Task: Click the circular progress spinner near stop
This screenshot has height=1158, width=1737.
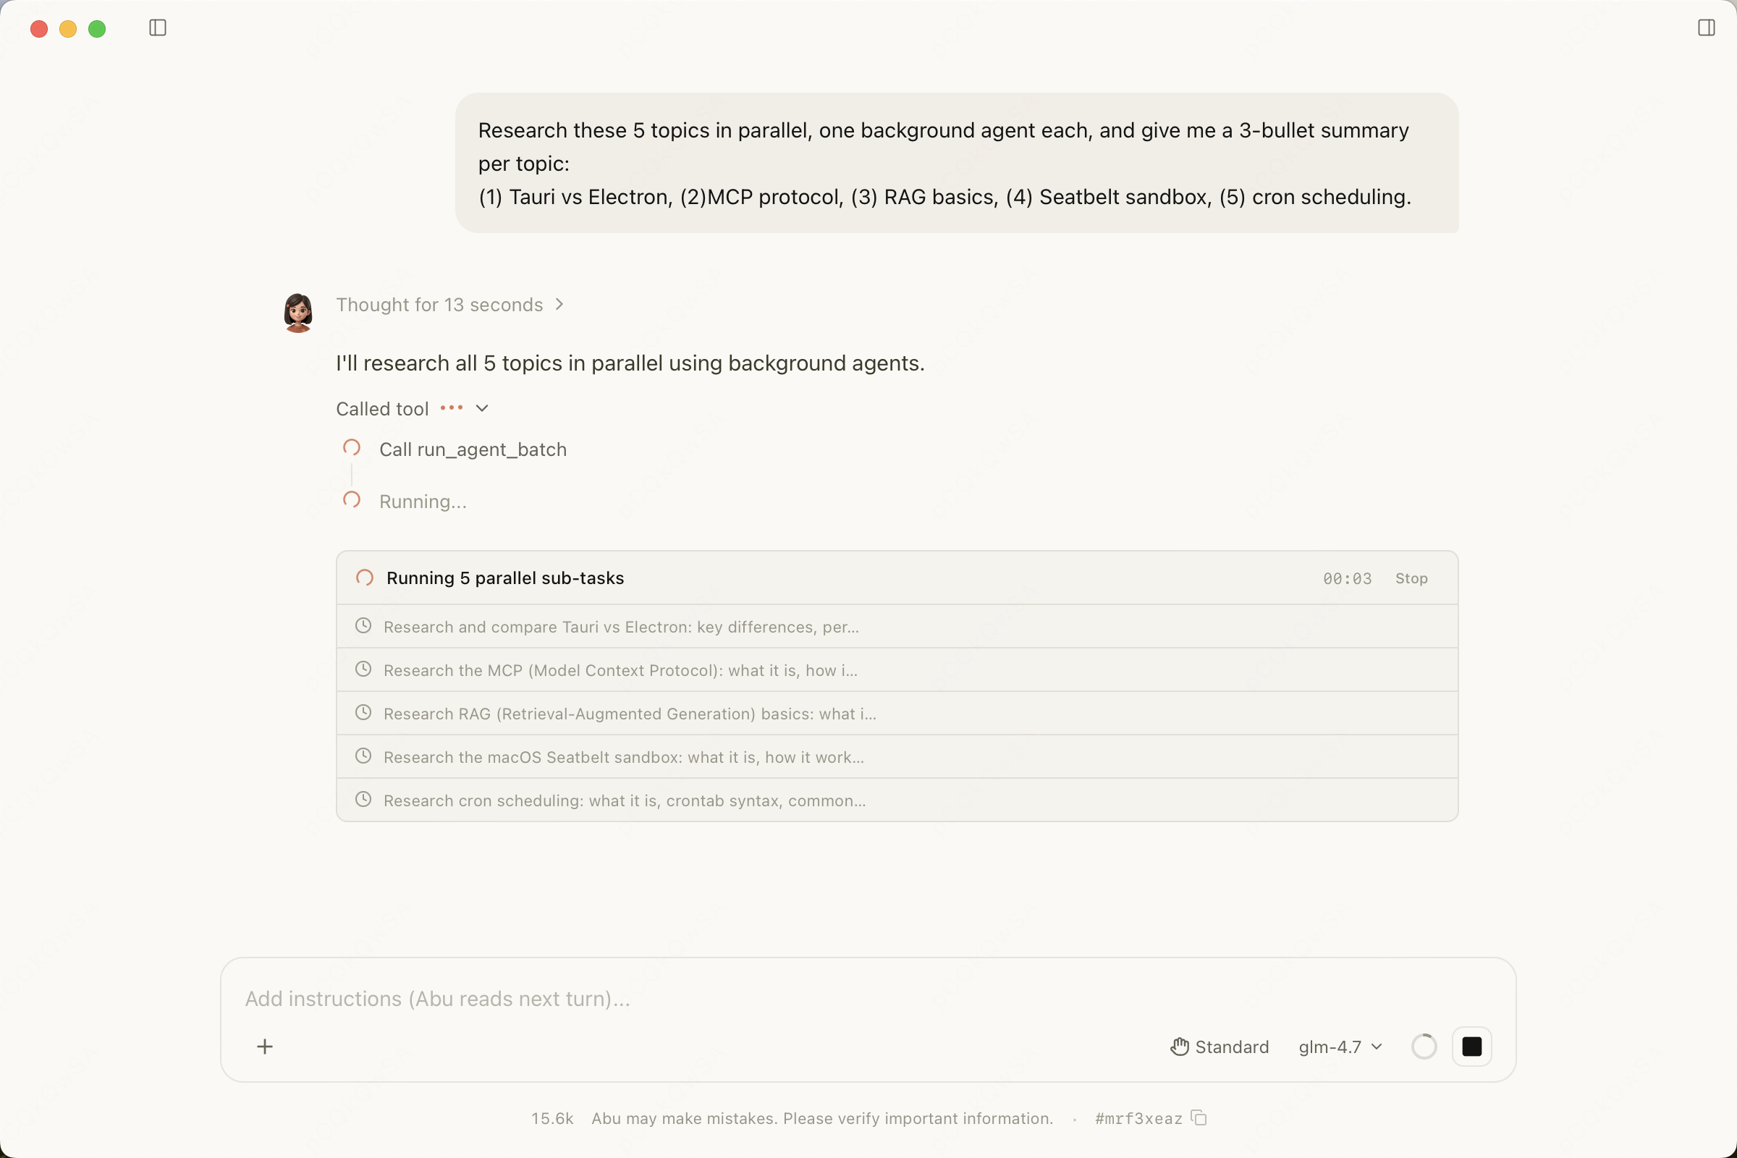Action: pyautogui.click(x=1424, y=1047)
